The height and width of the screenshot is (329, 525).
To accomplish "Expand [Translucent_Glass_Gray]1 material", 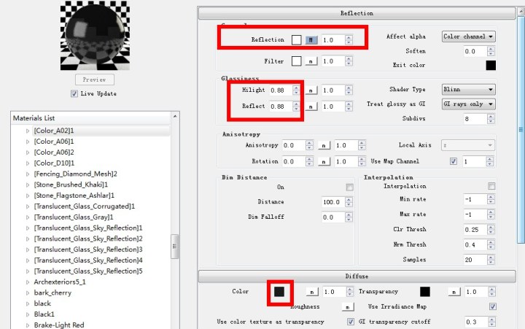I will [x=28, y=217].
